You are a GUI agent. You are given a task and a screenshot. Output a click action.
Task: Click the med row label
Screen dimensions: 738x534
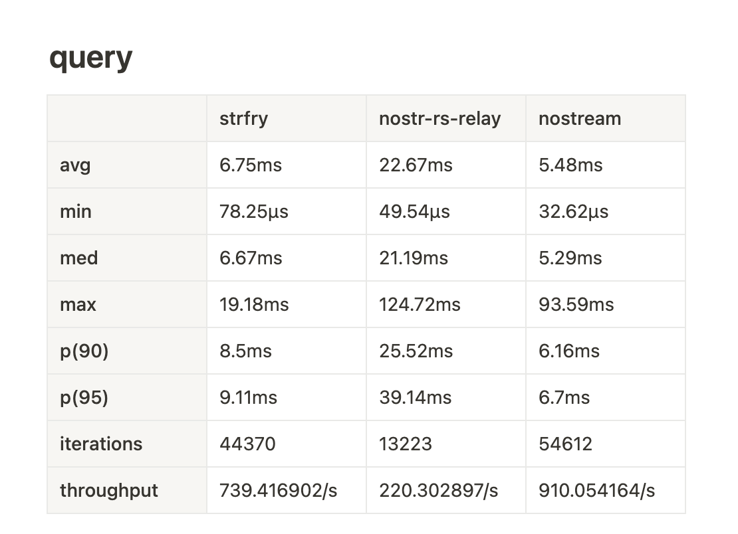click(78, 258)
